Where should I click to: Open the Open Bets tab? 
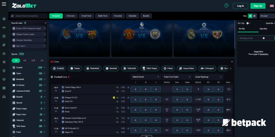(x=263, y=29)
